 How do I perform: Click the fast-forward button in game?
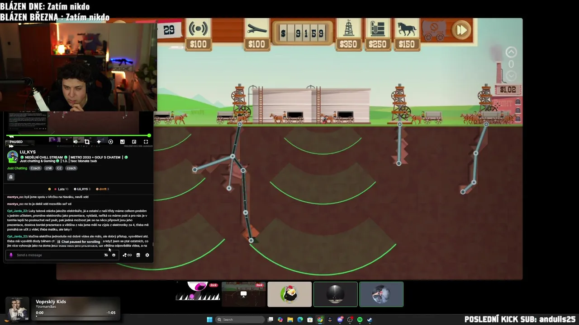[461, 30]
